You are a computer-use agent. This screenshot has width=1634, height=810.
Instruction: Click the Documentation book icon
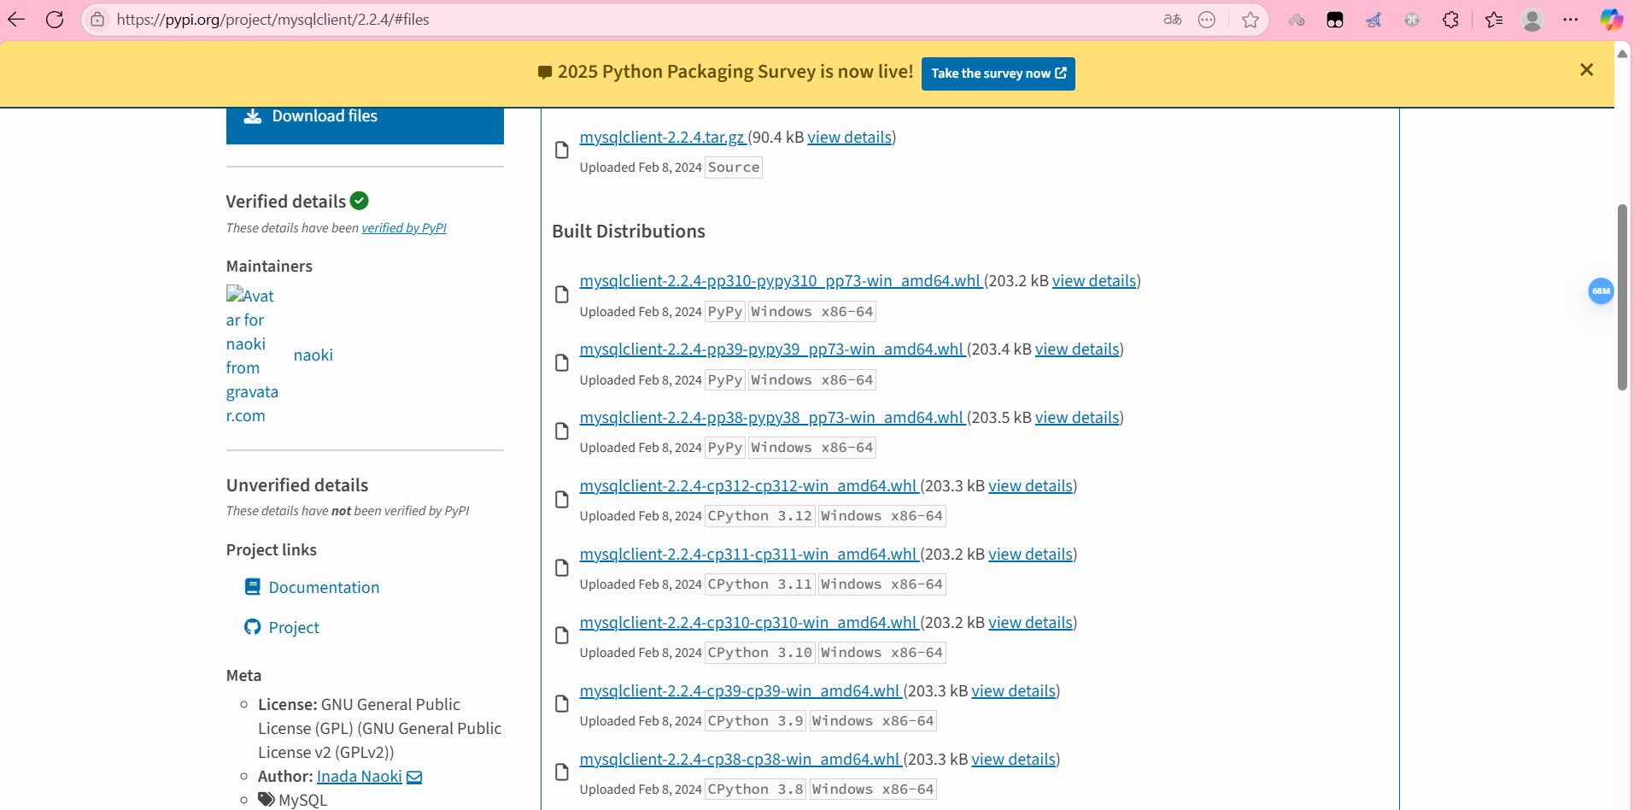[252, 587]
